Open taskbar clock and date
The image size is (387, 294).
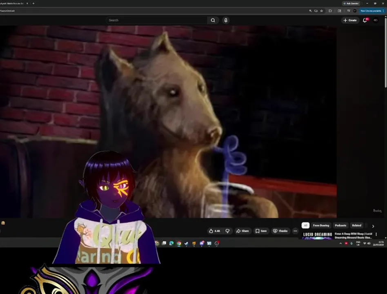[378, 243]
